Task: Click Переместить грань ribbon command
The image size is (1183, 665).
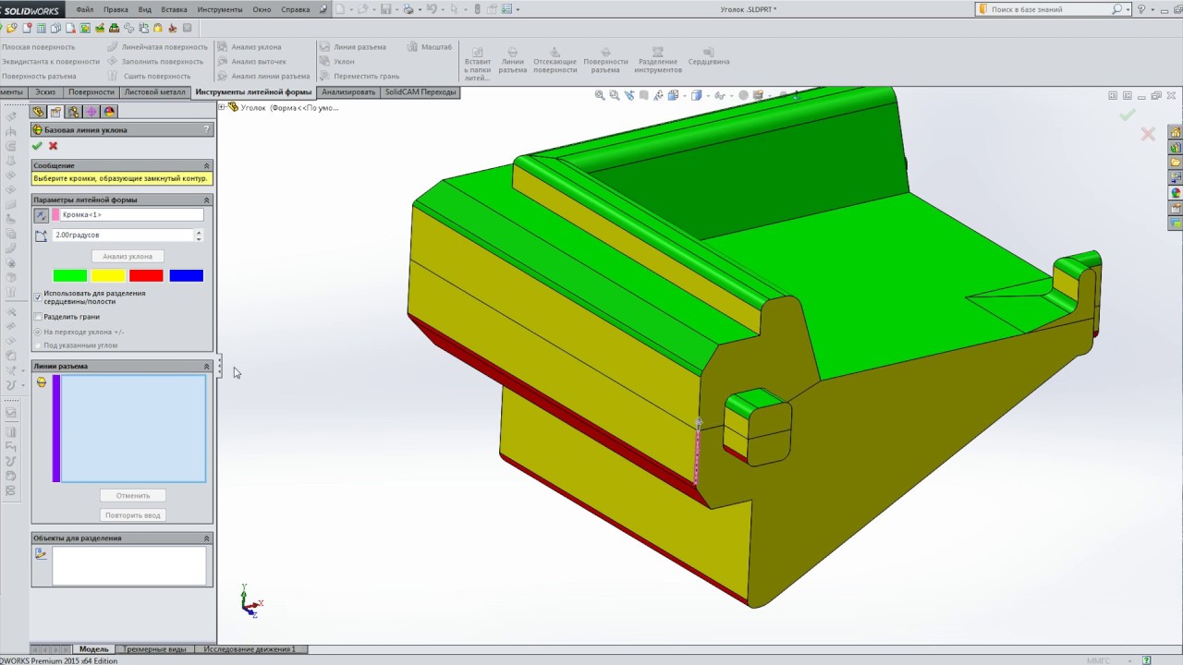Action: tap(360, 77)
